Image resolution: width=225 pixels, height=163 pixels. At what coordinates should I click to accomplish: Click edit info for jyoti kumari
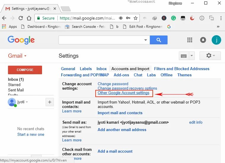[196, 122]
